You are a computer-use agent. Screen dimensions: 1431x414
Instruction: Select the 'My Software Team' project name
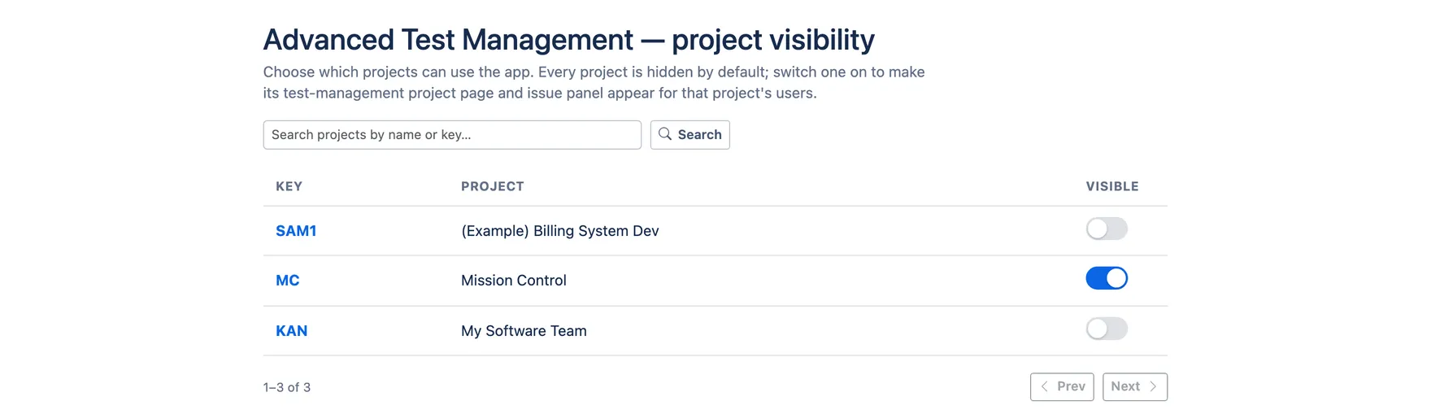coord(524,331)
